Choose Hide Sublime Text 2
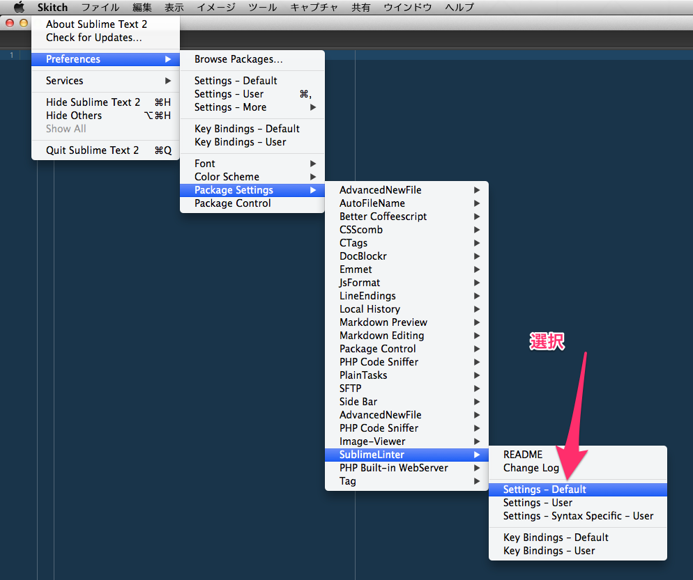The height and width of the screenshot is (580, 693). click(x=106, y=102)
